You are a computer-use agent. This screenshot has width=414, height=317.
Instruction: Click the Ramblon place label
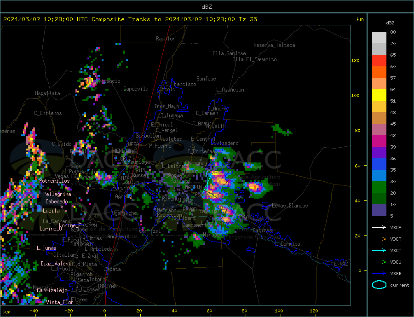[166, 39]
